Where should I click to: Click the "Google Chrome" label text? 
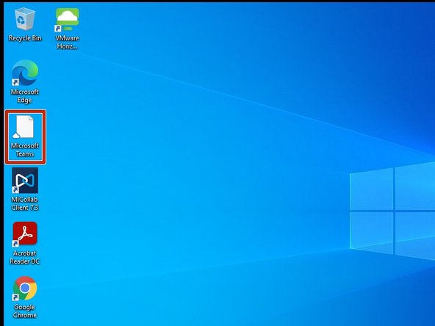[x=25, y=311]
